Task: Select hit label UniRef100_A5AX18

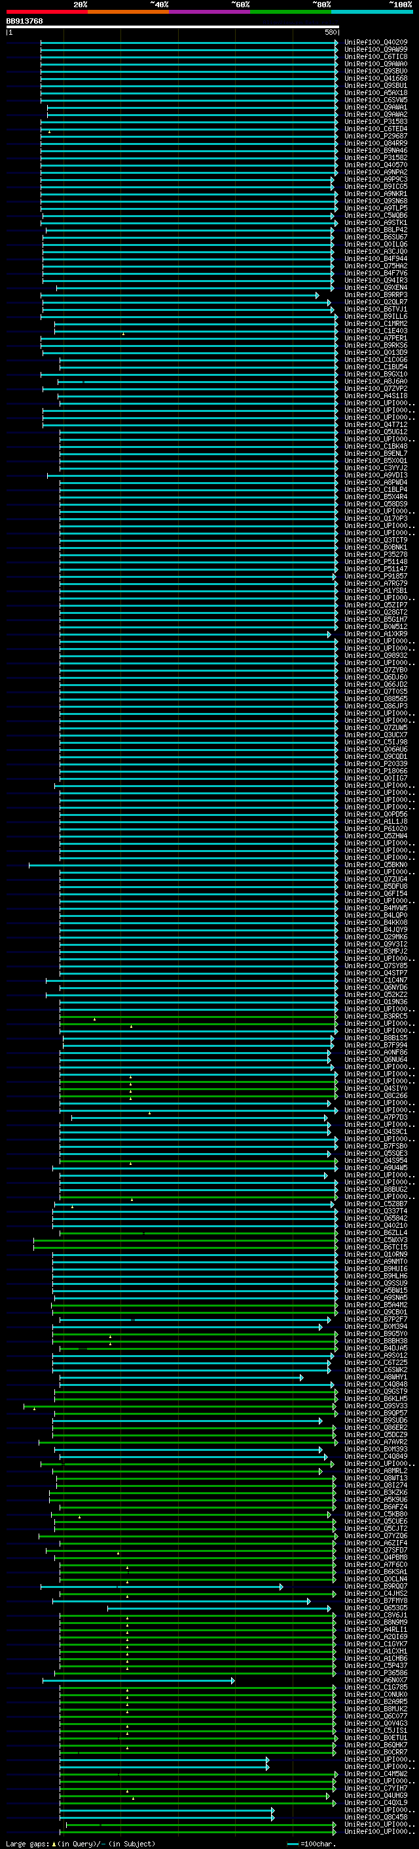Action: 376,92
